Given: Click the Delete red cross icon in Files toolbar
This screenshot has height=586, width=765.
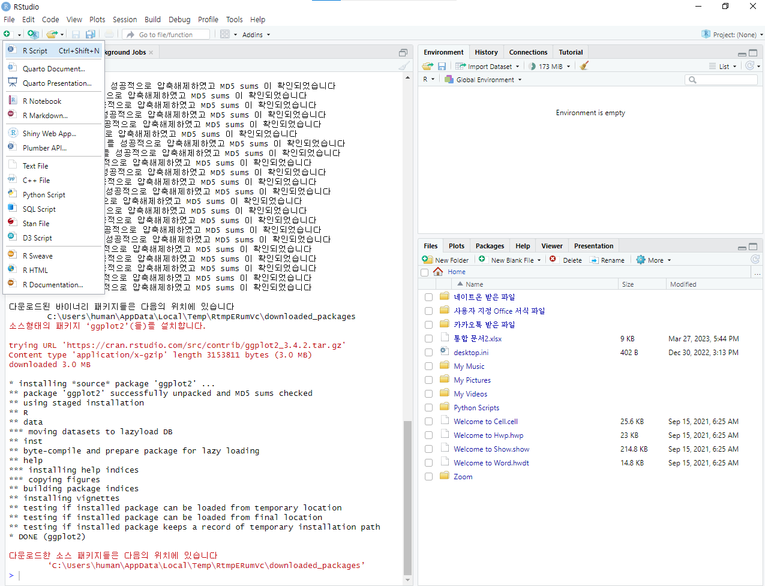Looking at the screenshot, I should click(553, 260).
